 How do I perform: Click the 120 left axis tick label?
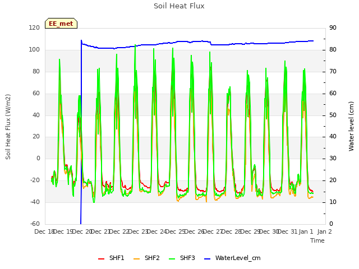tap(34, 27)
